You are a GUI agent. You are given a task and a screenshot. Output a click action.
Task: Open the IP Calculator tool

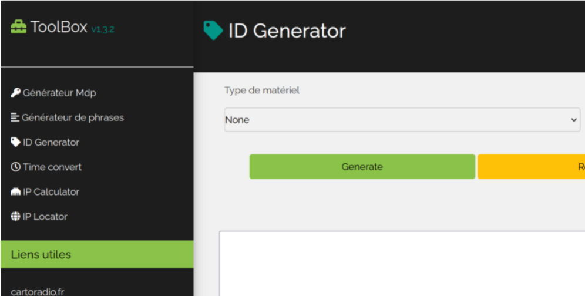click(x=51, y=192)
